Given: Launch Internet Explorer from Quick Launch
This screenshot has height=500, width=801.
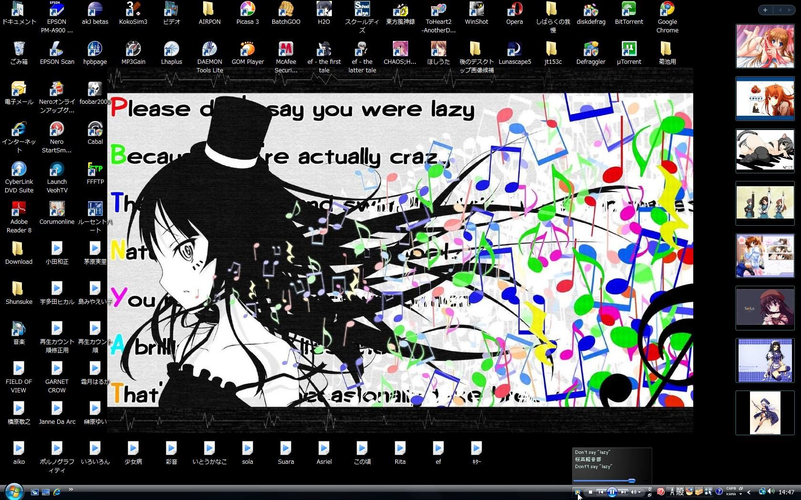Looking at the screenshot, I should tap(57, 492).
